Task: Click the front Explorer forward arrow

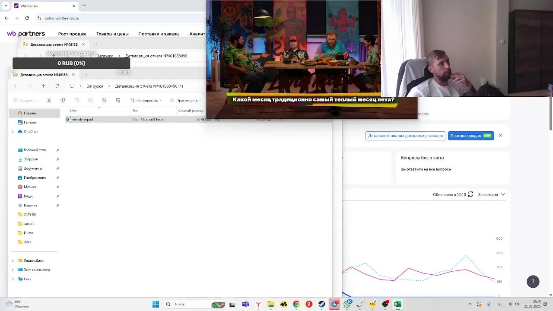Action: click(x=29, y=86)
